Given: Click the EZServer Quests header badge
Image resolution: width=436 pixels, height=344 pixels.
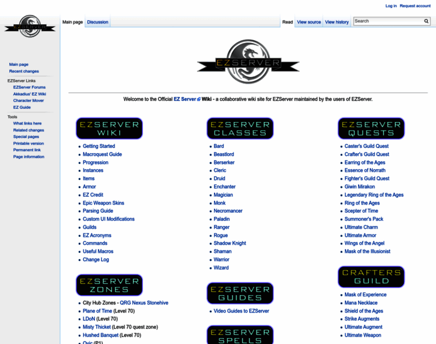Looking at the screenshot, I should click(x=371, y=128).
